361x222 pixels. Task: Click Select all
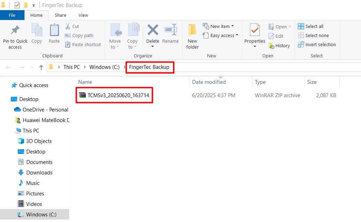[310, 26]
